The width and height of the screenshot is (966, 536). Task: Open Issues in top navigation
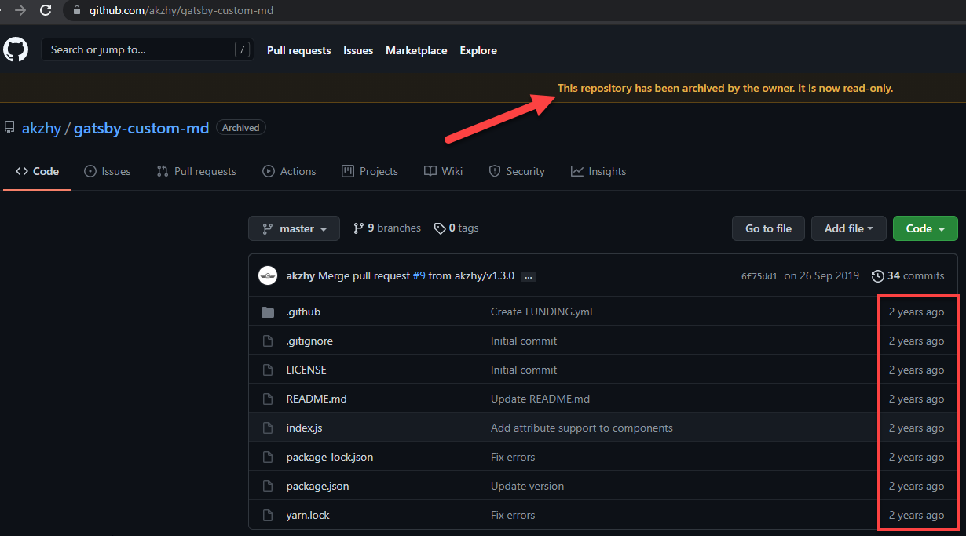pyautogui.click(x=358, y=50)
